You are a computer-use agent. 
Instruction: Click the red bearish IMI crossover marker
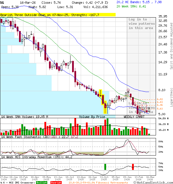tap(133, 166)
